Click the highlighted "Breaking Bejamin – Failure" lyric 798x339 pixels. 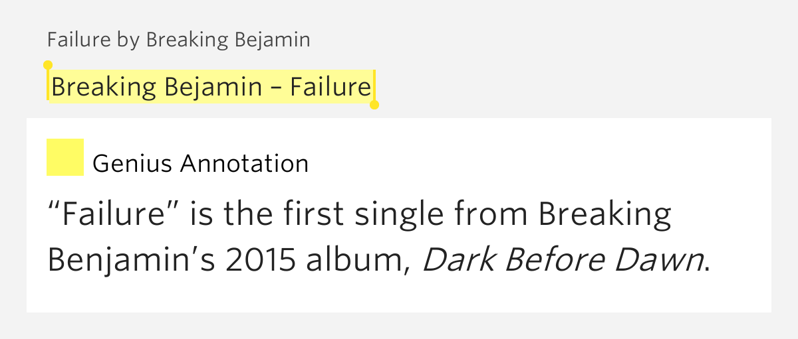[211, 87]
